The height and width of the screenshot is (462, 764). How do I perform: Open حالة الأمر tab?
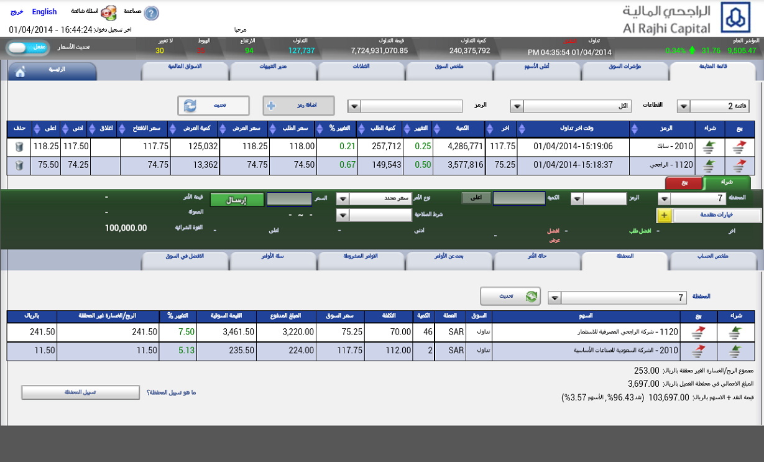pyautogui.click(x=537, y=261)
